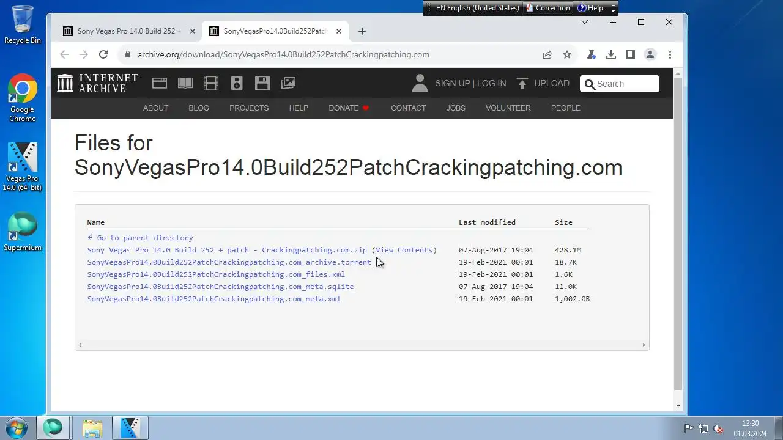Screen dimensions: 783x440
Task: Download the _archive.torrent file
Action: click(x=229, y=262)
